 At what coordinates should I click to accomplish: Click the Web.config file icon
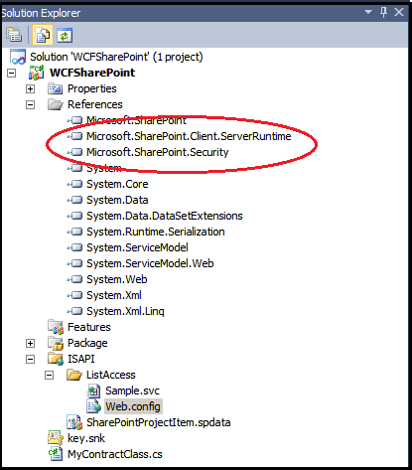[93, 406]
